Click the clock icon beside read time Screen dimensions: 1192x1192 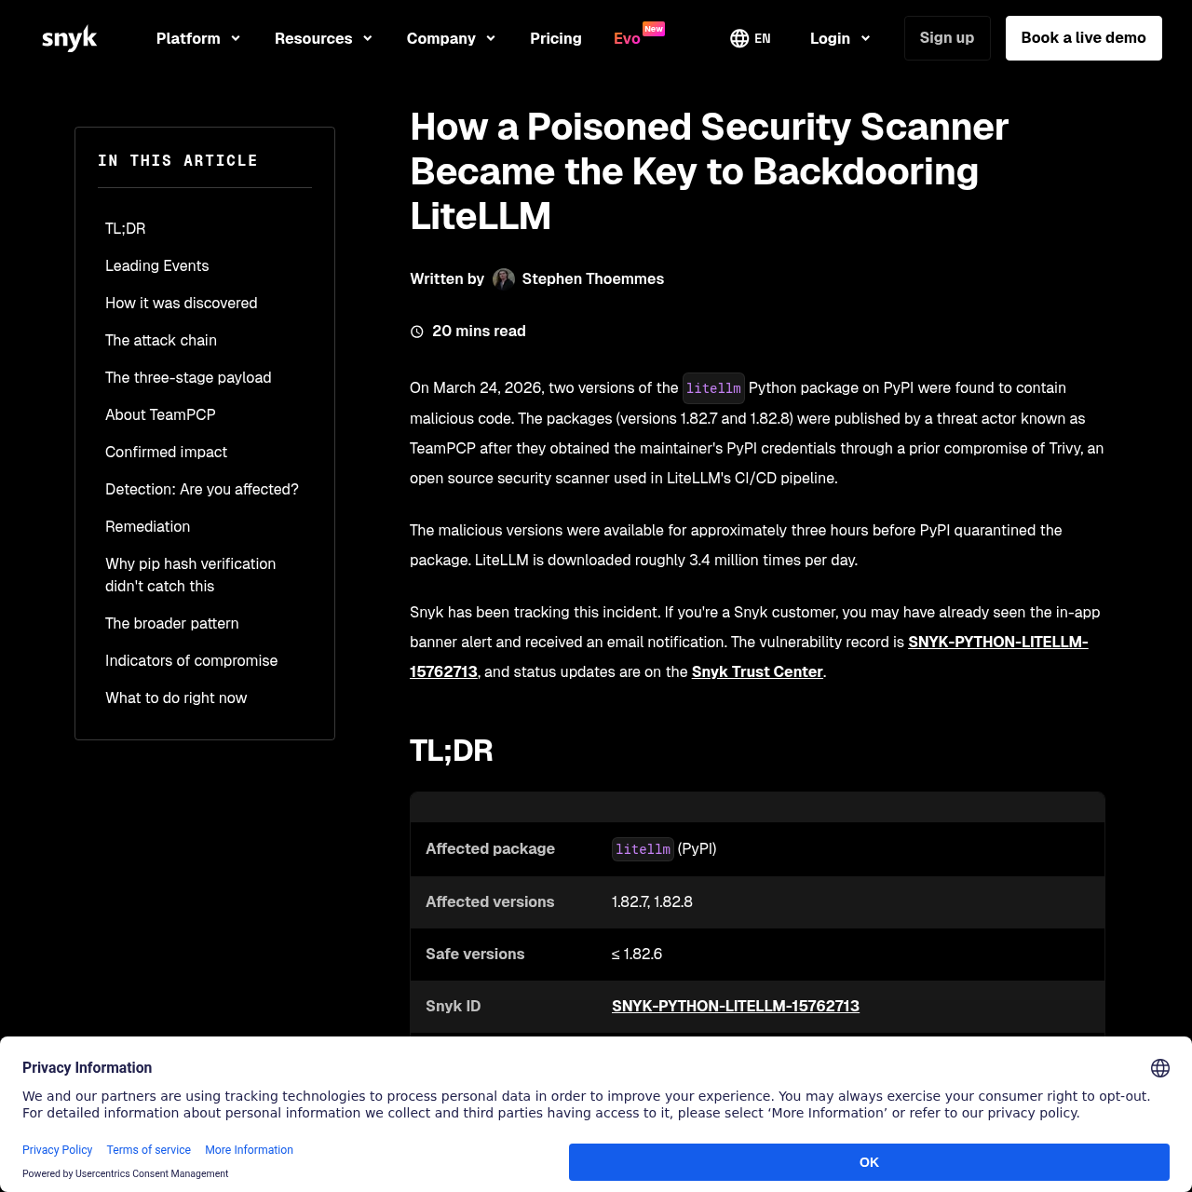pos(416,331)
